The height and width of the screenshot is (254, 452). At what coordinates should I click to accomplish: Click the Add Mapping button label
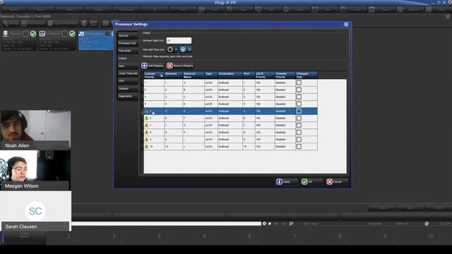(x=155, y=66)
